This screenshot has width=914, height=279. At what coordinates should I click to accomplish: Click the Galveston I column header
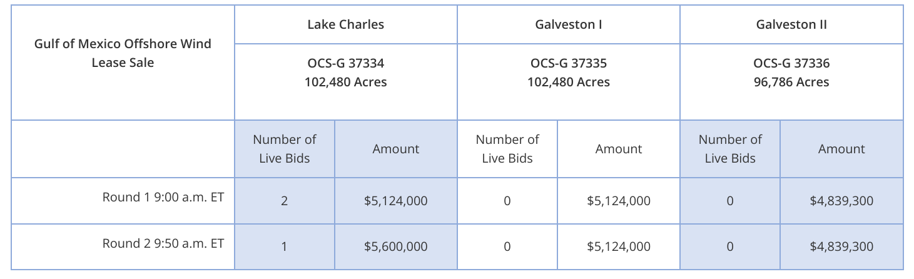(568, 25)
